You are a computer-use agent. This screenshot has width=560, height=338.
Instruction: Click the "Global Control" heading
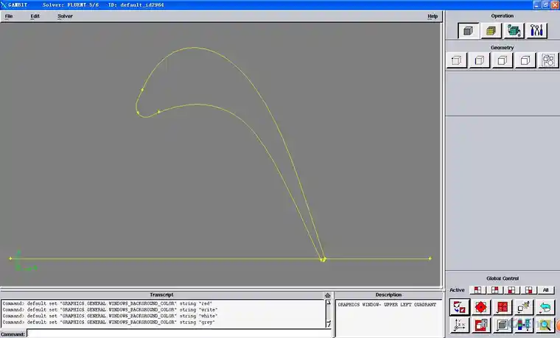502,278
